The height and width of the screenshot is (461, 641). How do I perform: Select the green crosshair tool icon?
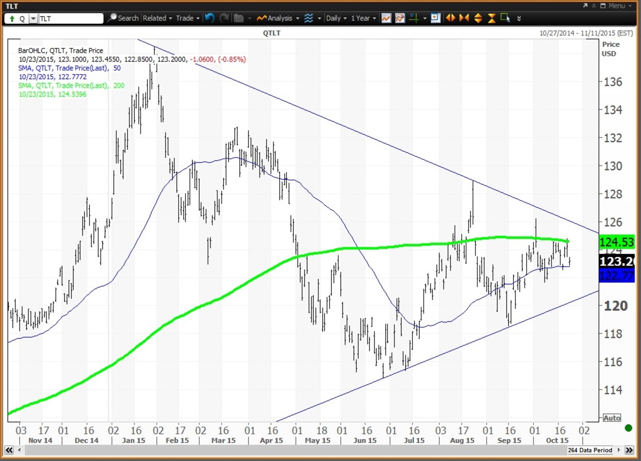tap(414, 18)
